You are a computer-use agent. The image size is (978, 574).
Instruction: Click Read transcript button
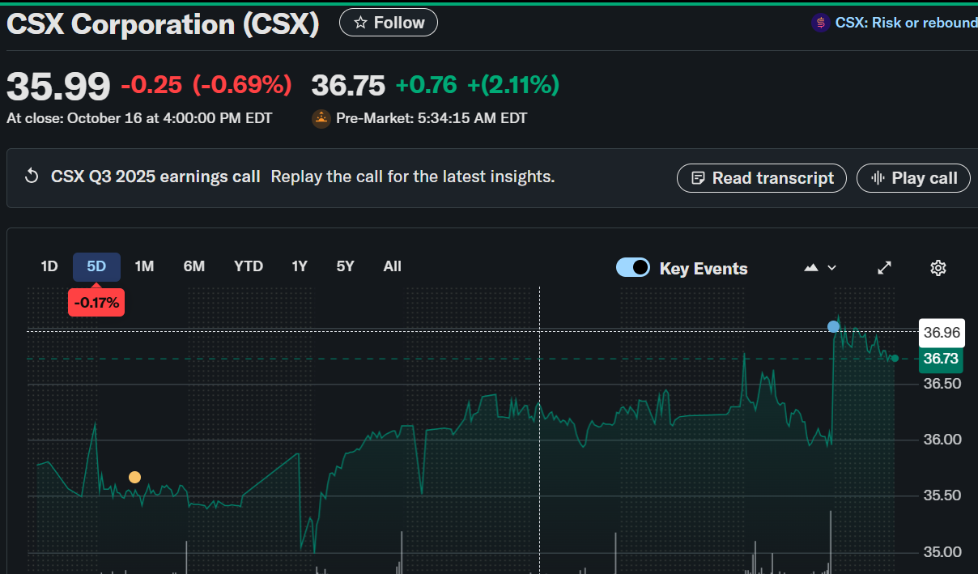761,178
